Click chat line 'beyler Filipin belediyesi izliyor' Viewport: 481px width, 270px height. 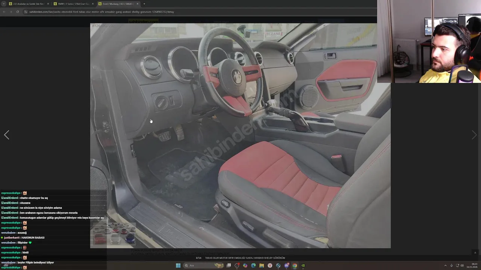click(36, 262)
